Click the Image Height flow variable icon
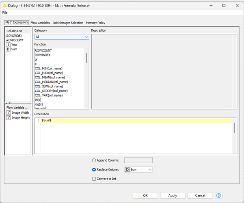 pos(8,118)
